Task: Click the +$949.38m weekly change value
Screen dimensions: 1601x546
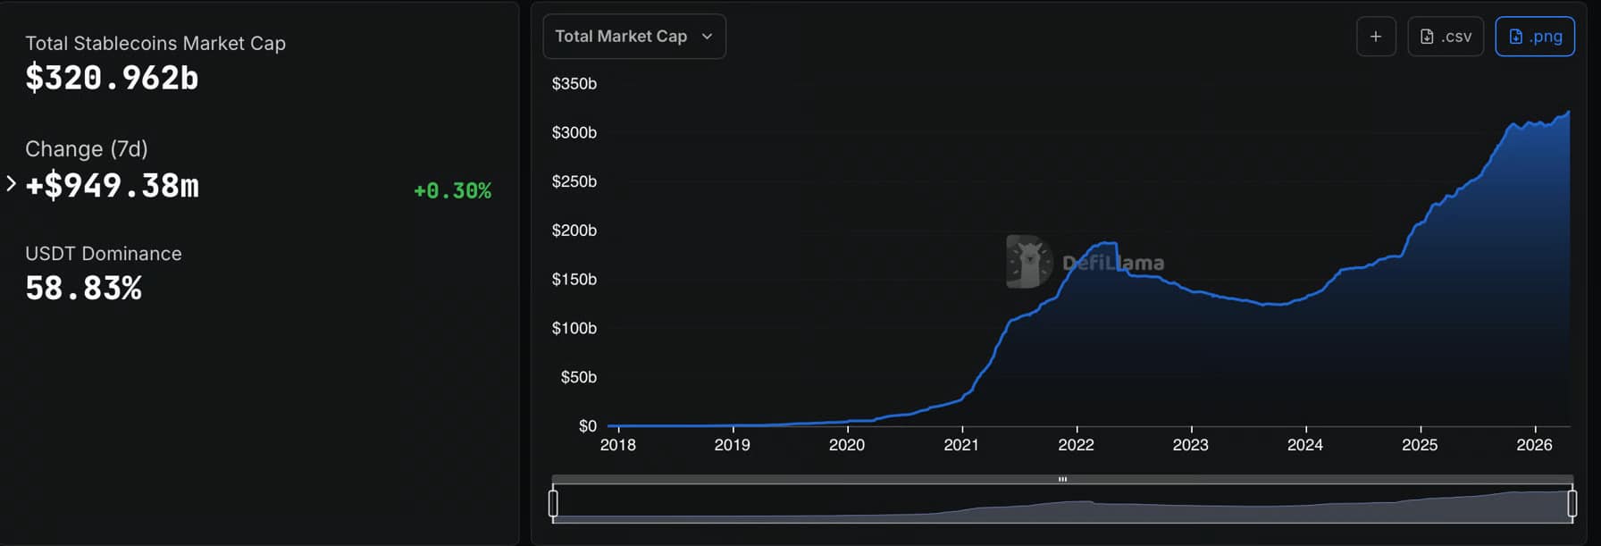Action: 113,186
